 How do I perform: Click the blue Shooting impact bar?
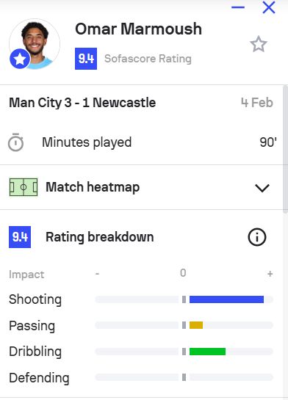click(226, 299)
